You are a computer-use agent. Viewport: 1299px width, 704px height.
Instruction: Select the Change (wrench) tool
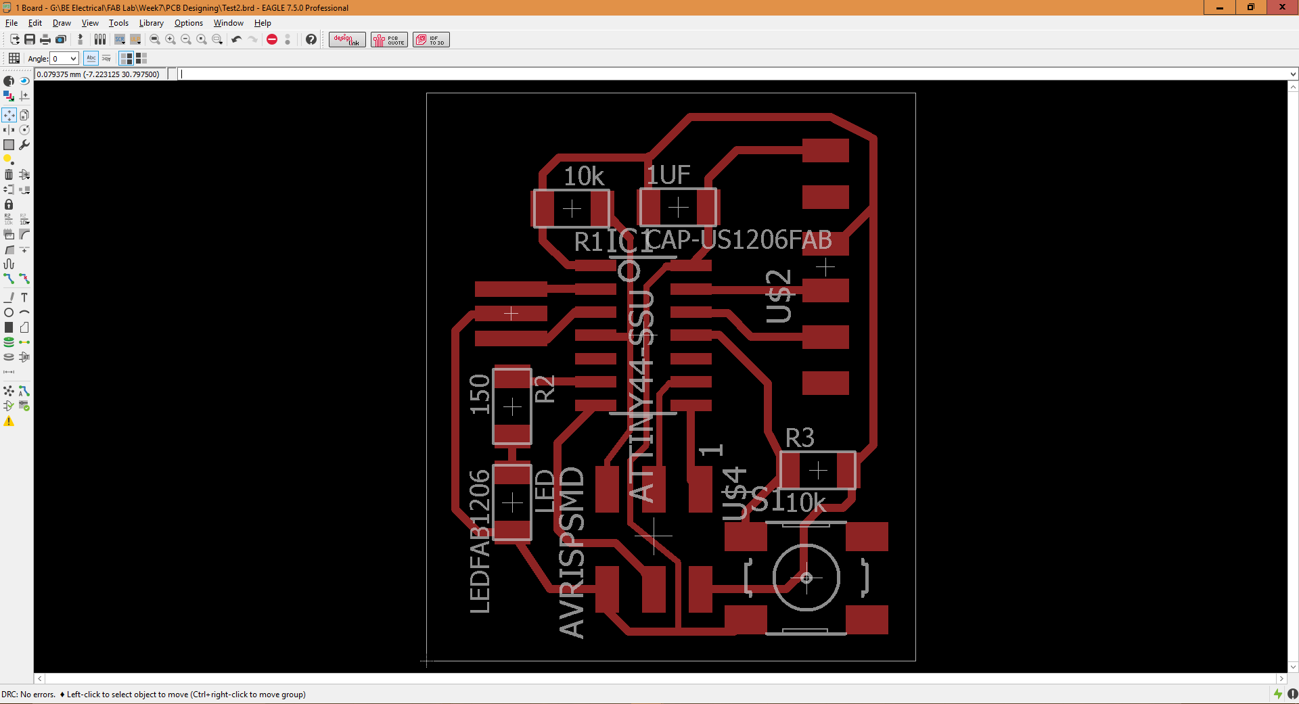click(x=24, y=145)
